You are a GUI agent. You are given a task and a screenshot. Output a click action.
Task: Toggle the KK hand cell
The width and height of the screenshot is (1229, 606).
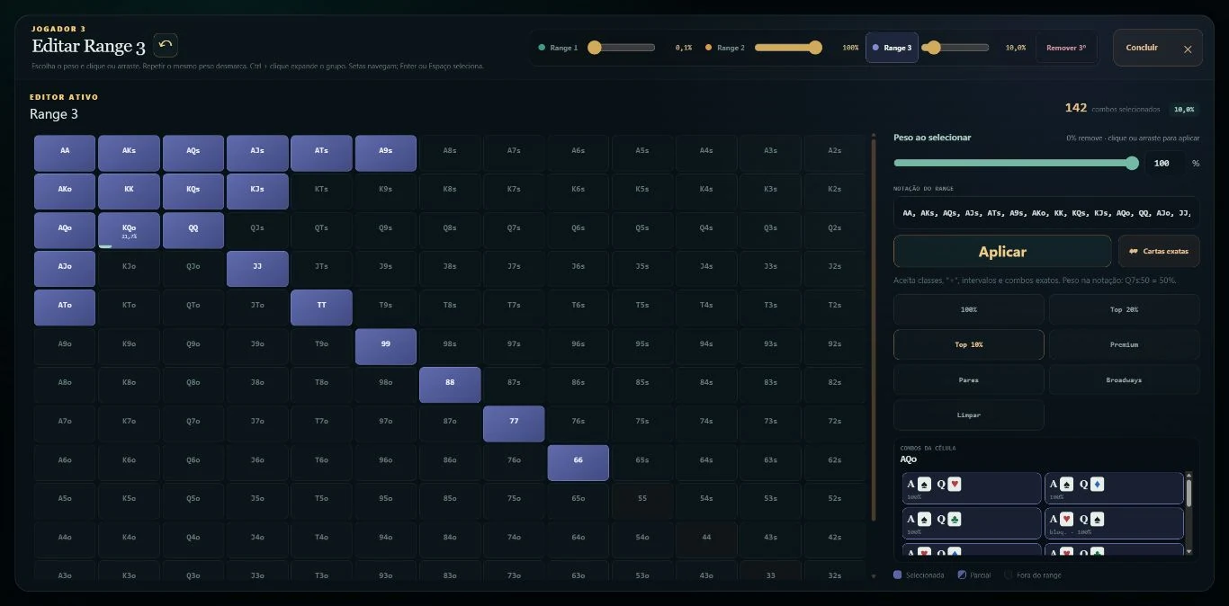tap(129, 192)
